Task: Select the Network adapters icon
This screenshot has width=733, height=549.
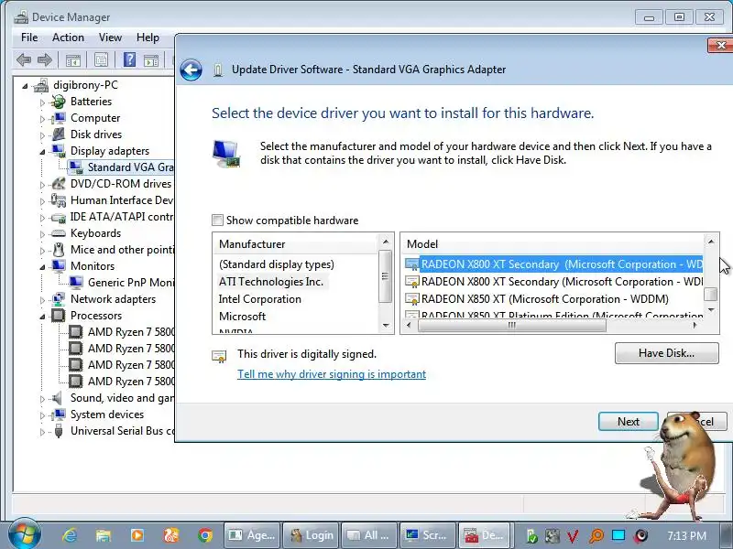Action: [59, 299]
